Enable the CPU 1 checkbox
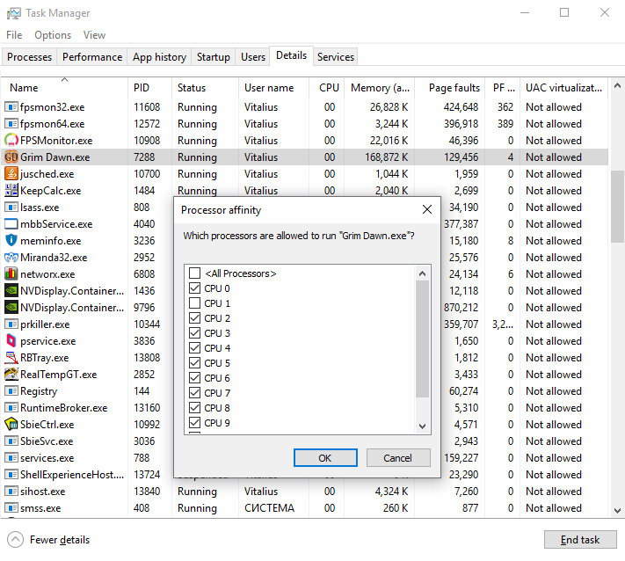 click(194, 303)
